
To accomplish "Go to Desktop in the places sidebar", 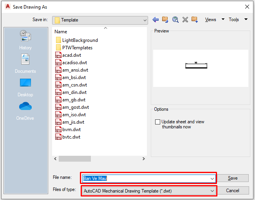I will tap(25, 87).
